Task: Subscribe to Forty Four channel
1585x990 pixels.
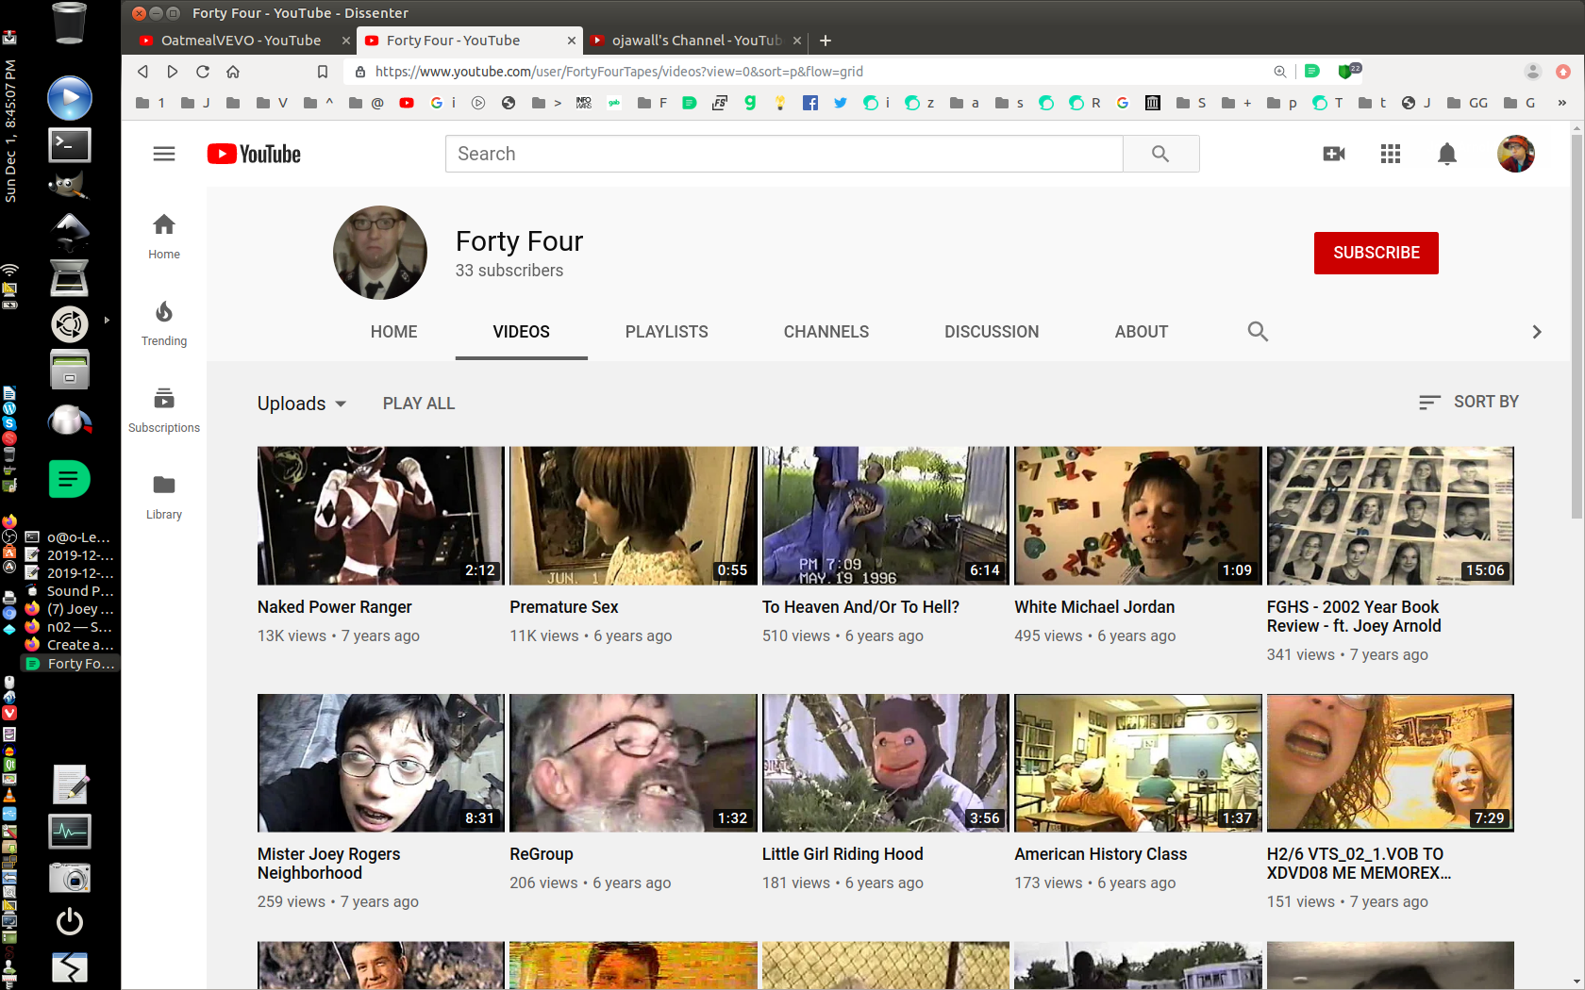Action: pos(1376,253)
